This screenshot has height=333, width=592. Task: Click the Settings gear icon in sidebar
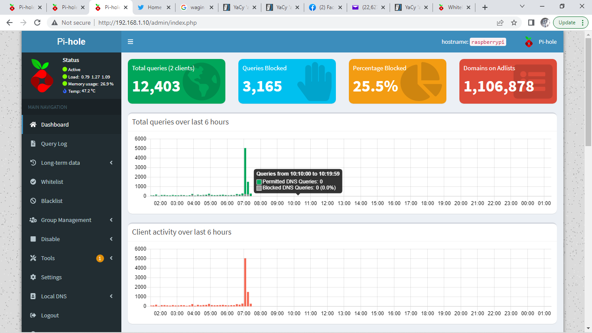point(33,277)
